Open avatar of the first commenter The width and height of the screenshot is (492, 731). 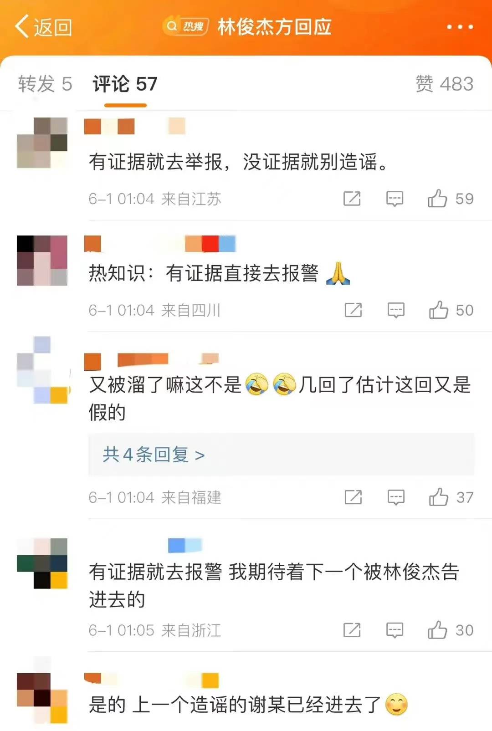pyautogui.click(x=42, y=143)
